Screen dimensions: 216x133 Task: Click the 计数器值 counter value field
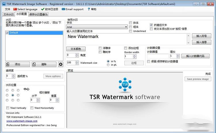158,56
